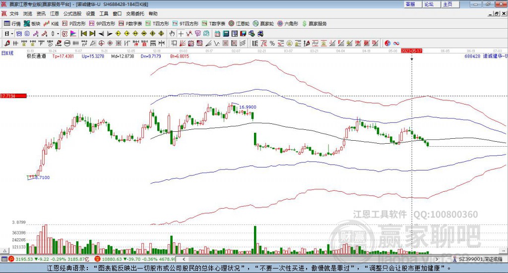Click the jump-to-last bar icon
Image resolution: width=508 pixels, height=273 pixels.
point(92,34)
